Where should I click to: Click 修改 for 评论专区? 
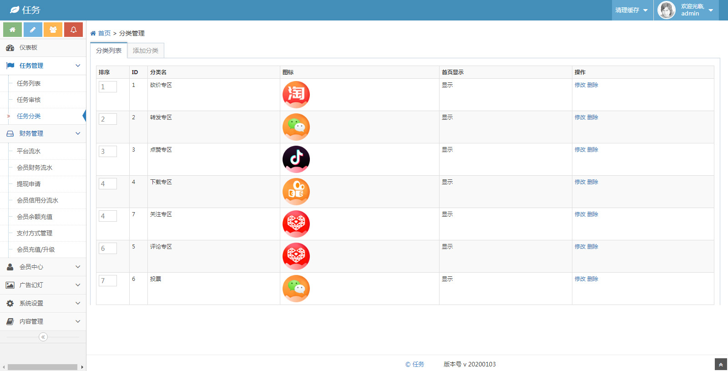[x=580, y=247]
